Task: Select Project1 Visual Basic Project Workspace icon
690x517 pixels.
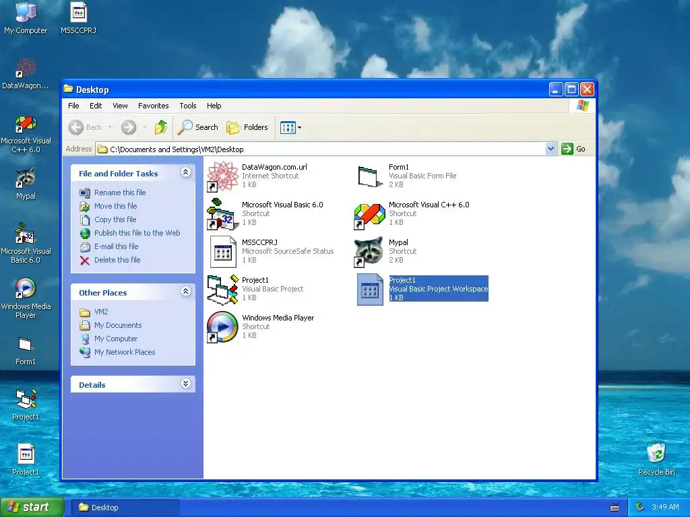Action: click(x=370, y=289)
